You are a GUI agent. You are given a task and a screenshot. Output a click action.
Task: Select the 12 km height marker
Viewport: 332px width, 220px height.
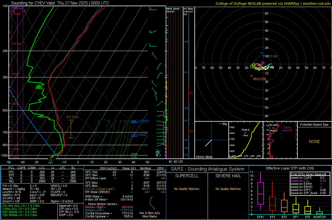17,44
